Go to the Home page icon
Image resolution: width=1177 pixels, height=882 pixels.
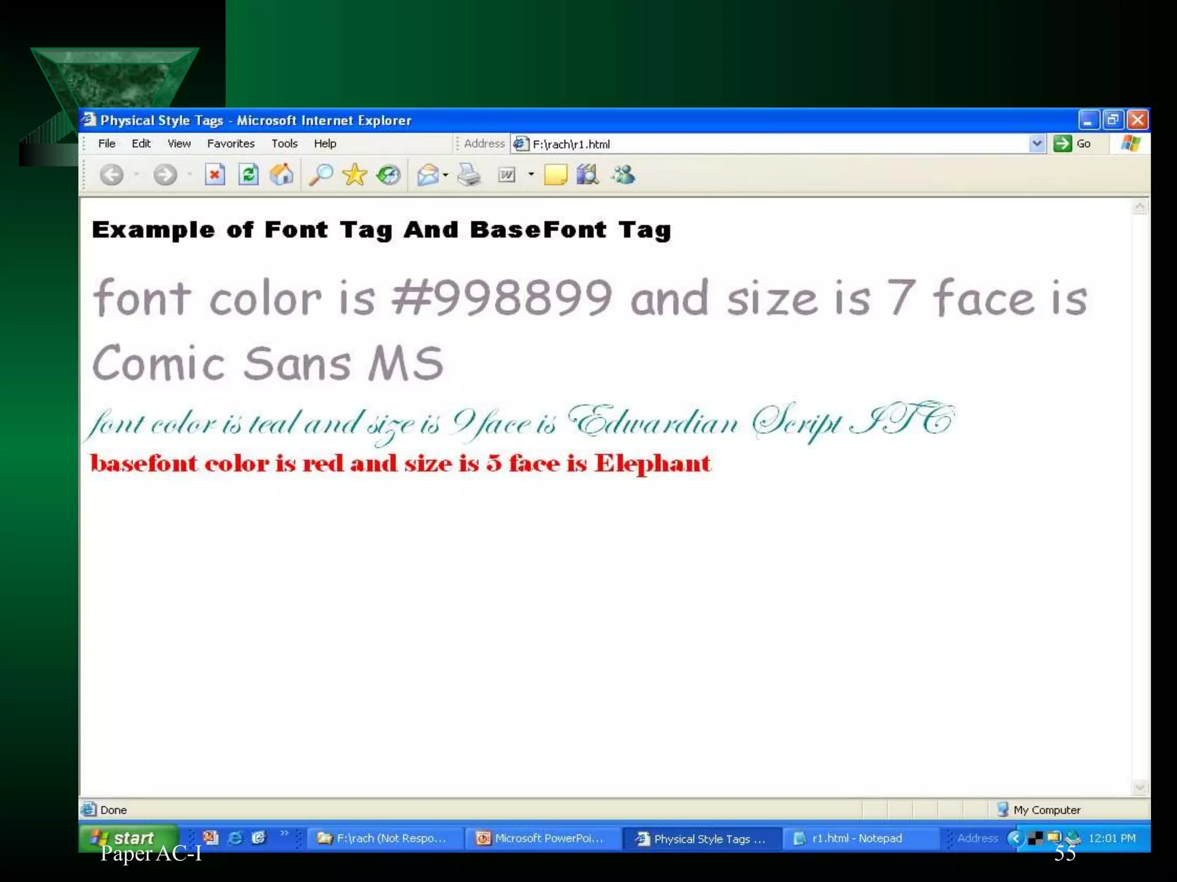(x=282, y=175)
